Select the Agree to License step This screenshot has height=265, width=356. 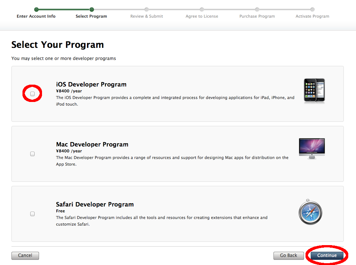click(x=202, y=16)
